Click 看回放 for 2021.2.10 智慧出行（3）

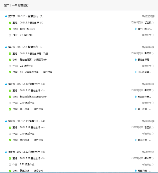tap(148, 90)
